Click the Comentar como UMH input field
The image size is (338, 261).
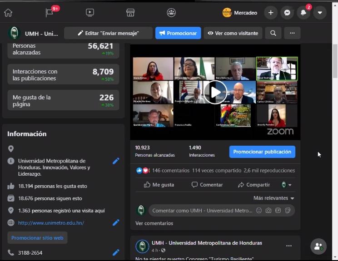222,211
